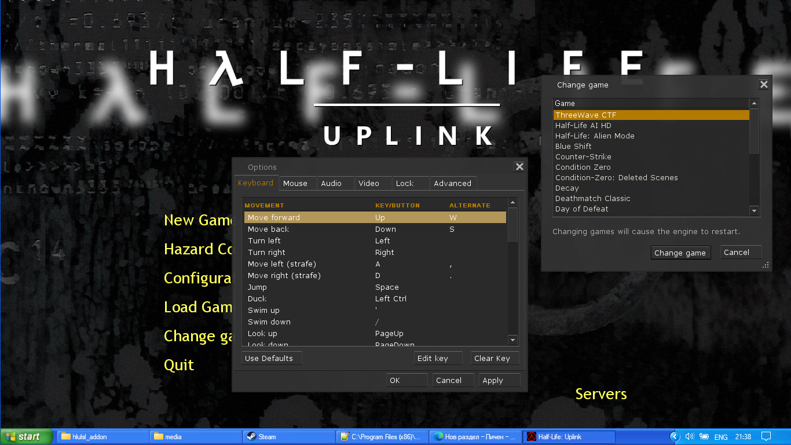This screenshot has height=445, width=791.
Task: Click the up arrow on the game list scrollbar
Action: pyautogui.click(x=754, y=103)
